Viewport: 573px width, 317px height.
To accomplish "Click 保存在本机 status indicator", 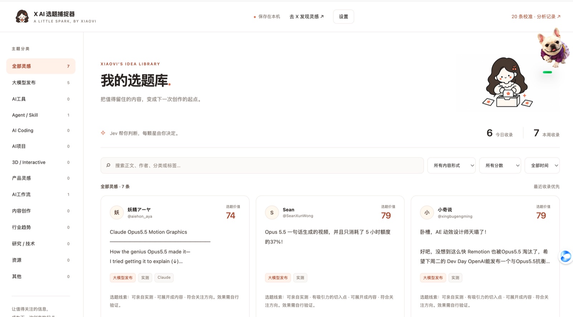I will tap(267, 16).
